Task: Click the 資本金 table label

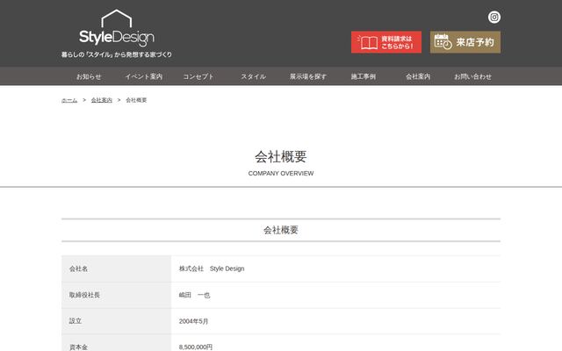Action: (78, 347)
